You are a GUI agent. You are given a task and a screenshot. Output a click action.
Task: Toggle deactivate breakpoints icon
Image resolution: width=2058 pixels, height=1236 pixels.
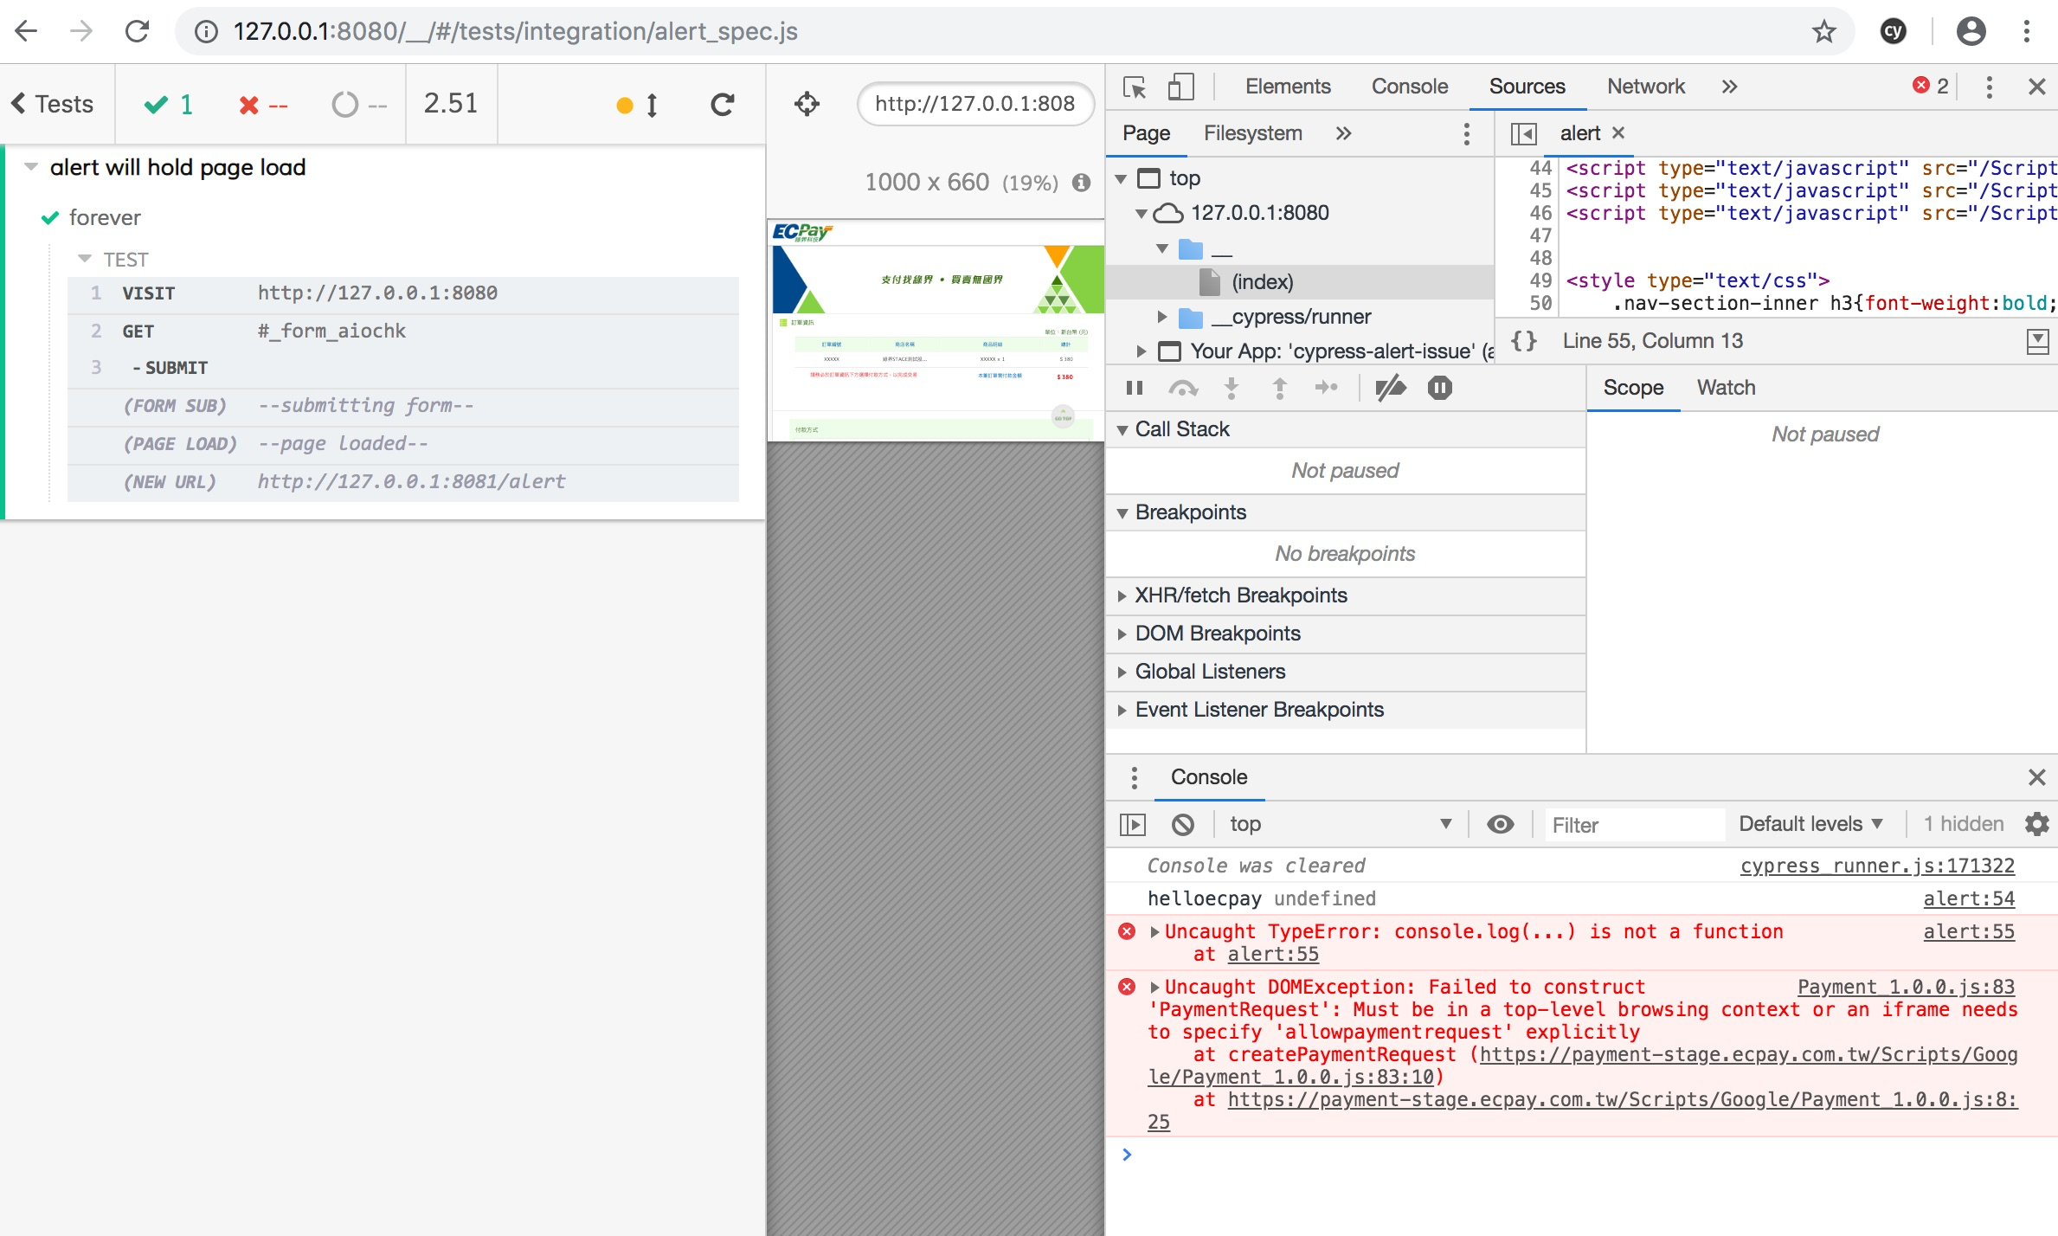[1391, 389]
